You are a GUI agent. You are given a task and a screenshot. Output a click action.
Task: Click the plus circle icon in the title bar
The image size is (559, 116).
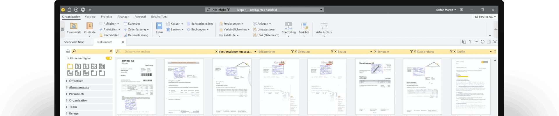pos(76,10)
